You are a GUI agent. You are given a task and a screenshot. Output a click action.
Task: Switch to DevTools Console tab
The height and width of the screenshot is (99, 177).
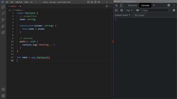(x=145, y=5)
